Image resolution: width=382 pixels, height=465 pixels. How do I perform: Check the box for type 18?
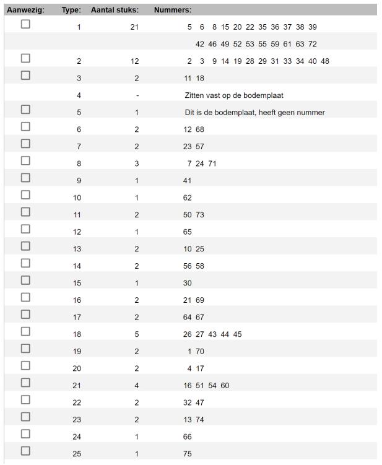pyautogui.click(x=25, y=331)
